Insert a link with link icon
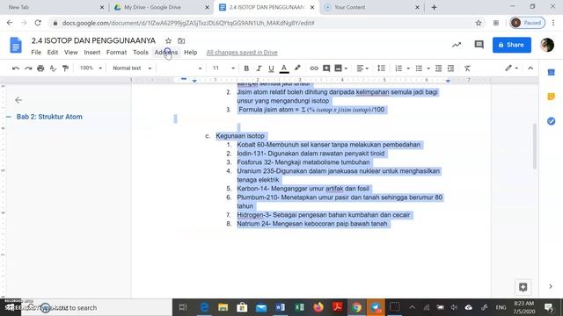This screenshot has width=563, height=316. 314,68
